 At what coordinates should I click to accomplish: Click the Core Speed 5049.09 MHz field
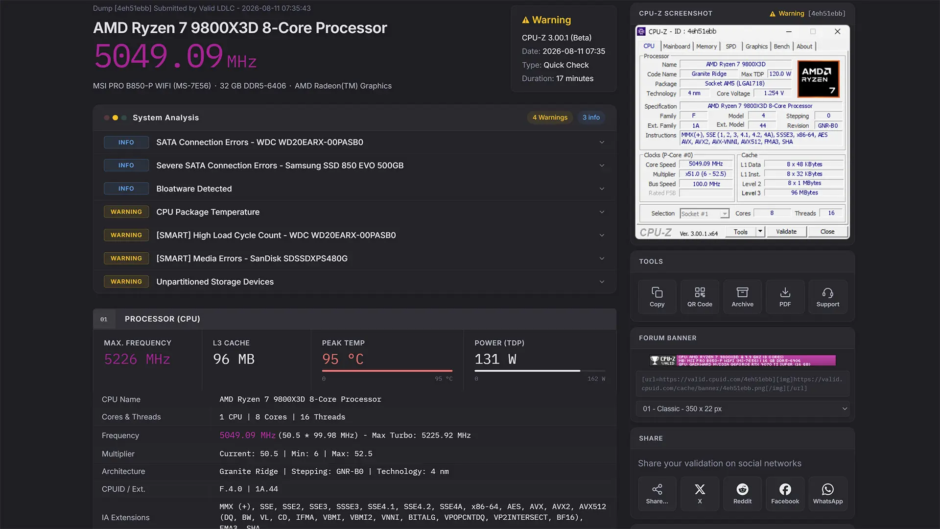705,164
